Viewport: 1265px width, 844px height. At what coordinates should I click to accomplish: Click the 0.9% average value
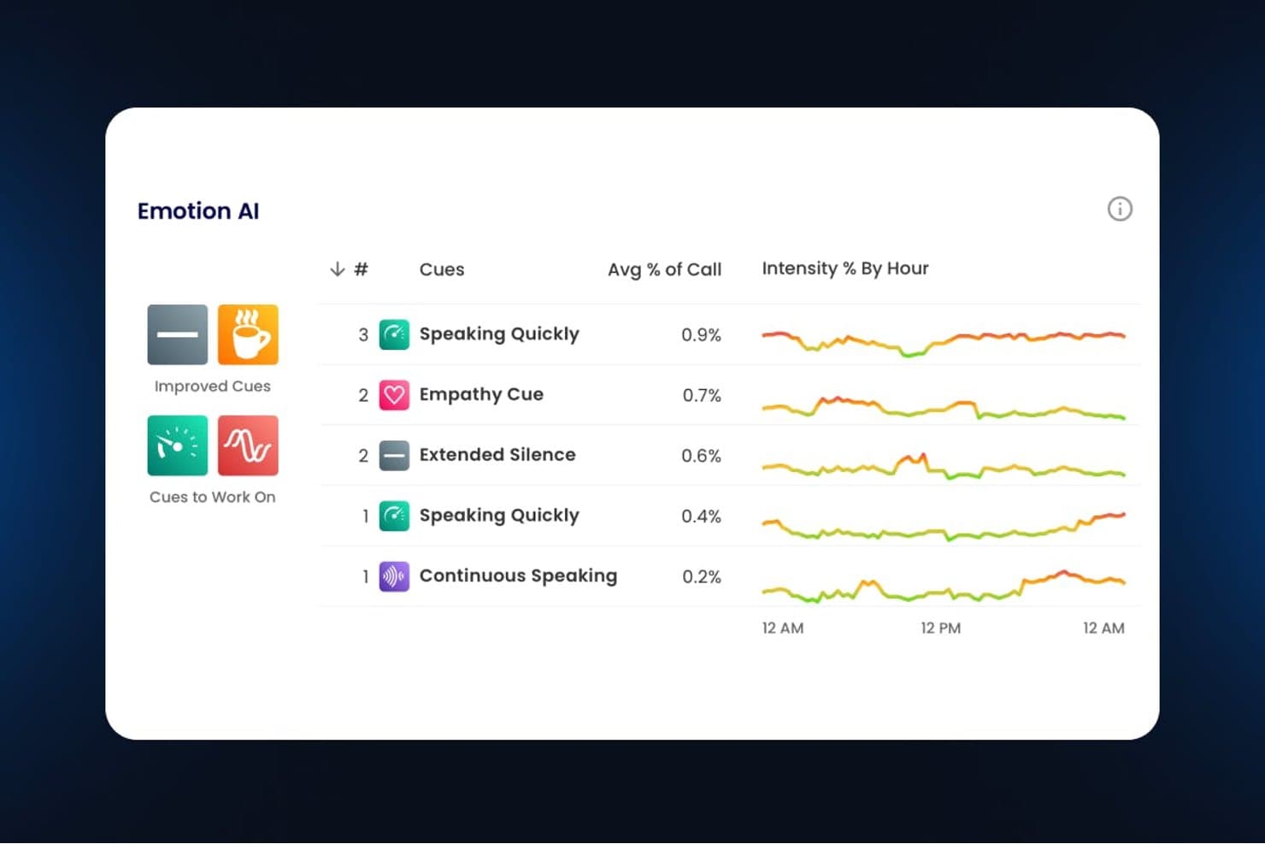click(x=702, y=335)
